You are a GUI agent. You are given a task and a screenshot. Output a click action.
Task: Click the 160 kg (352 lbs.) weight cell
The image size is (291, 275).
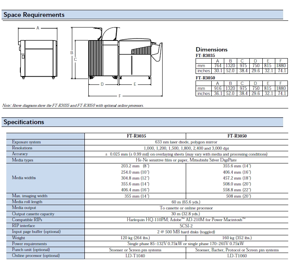237,238
